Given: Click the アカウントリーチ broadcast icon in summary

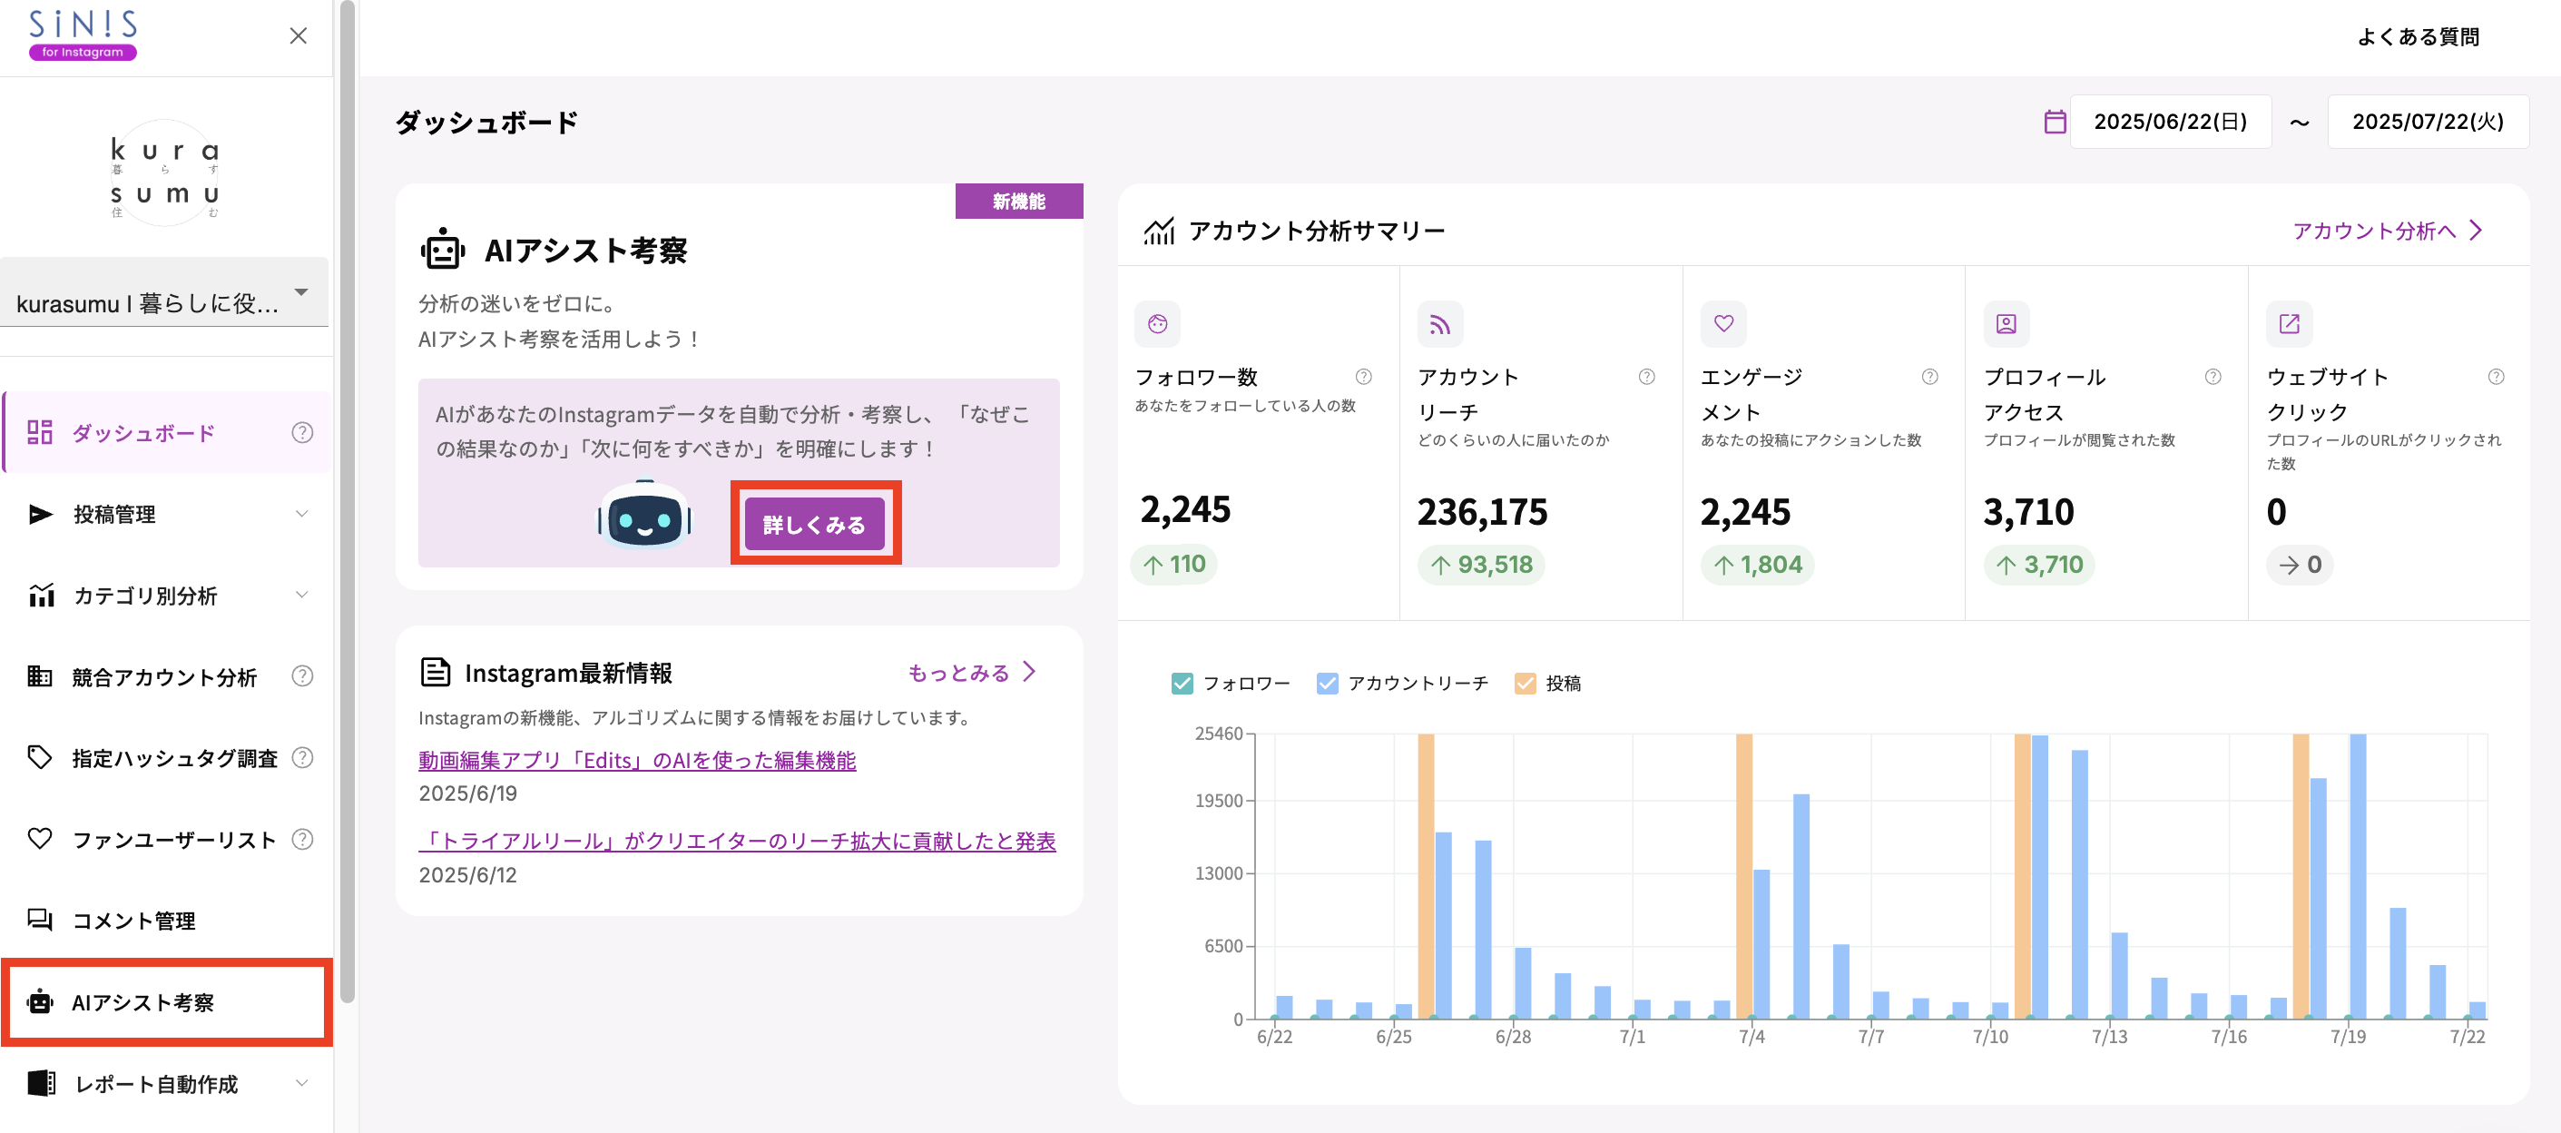Looking at the screenshot, I should pos(1439,324).
